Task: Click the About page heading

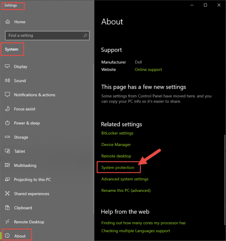Action: pos(112,22)
